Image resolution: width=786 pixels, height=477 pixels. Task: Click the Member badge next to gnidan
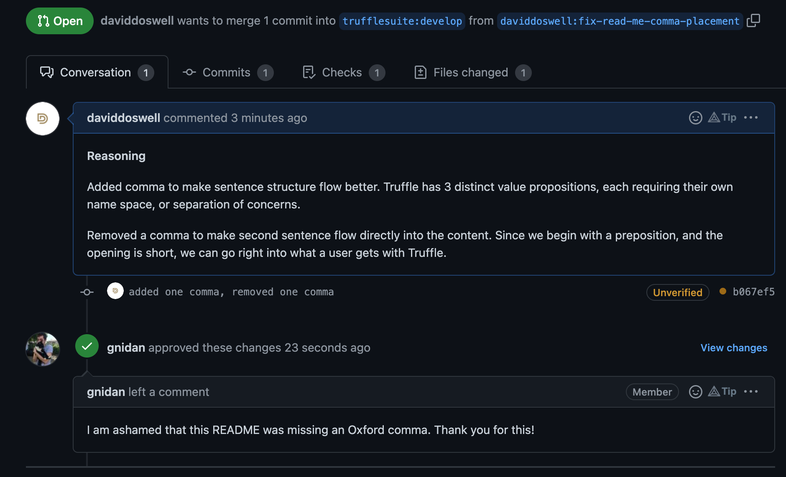click(652, 392)
